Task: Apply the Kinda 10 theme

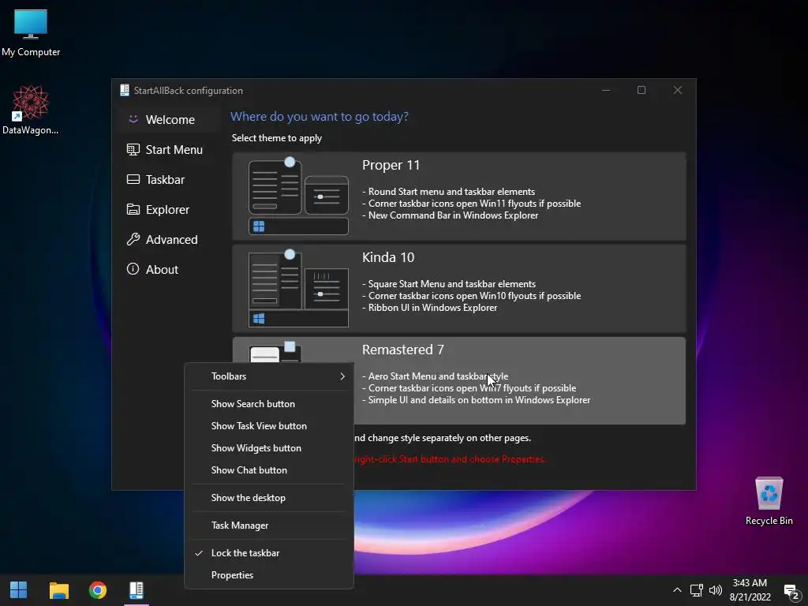Action: tap(458, 289)
